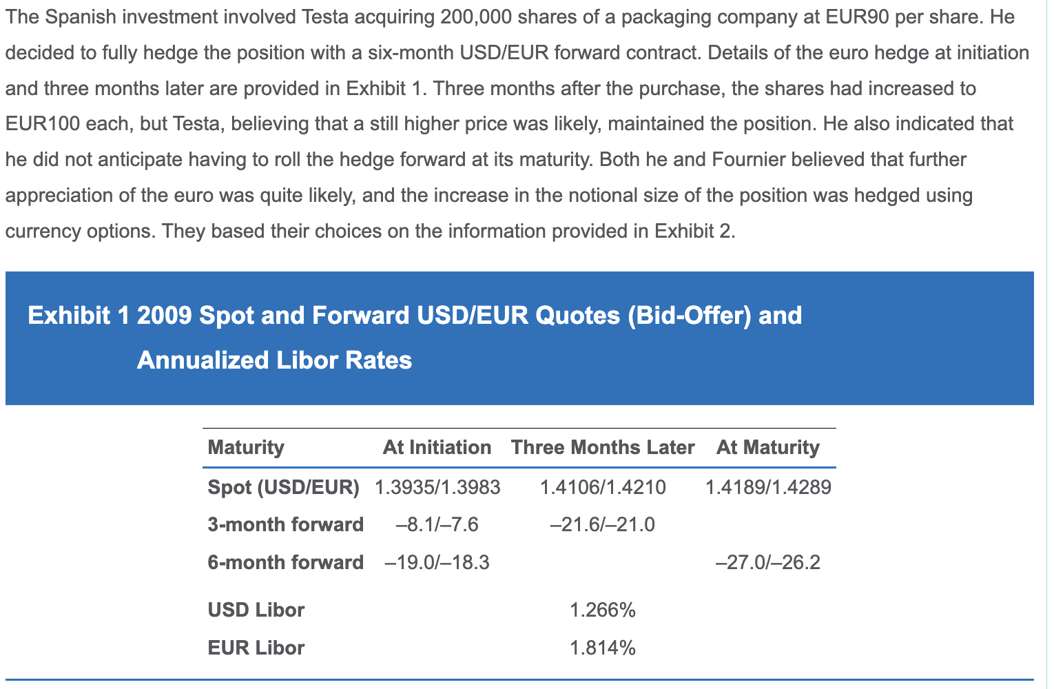Click the 6-month forward row label
Screen dimensions: 1054x689
[286, 563]
